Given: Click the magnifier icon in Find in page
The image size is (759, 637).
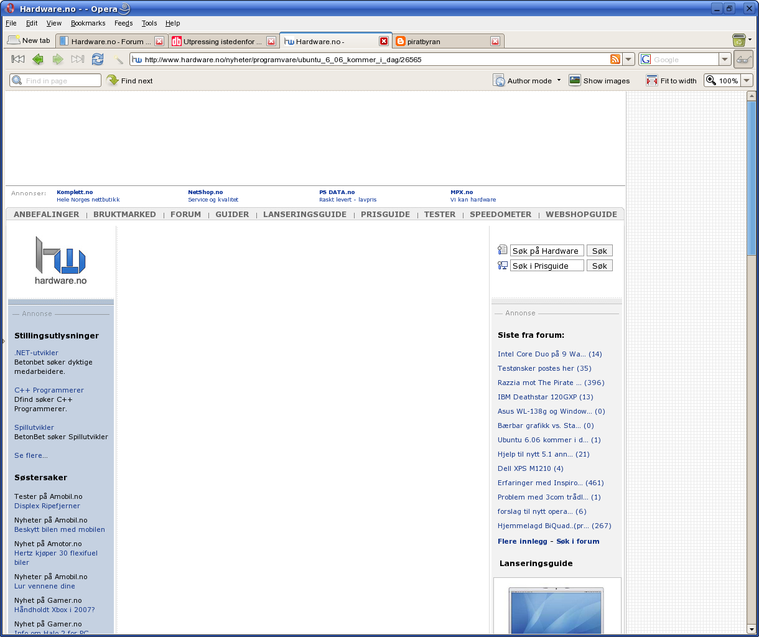Looking at the screenshot, I should (x=17, y=80).
